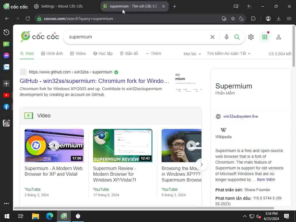The width and height of the screenshot is (296, 222).
Task: Clear the search box with the X
Action: click(x=212, y=37)
